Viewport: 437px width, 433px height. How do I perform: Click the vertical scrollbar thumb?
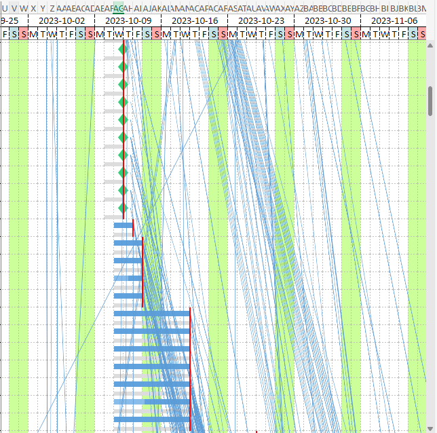pyautogui.click(x=430, y=101)
